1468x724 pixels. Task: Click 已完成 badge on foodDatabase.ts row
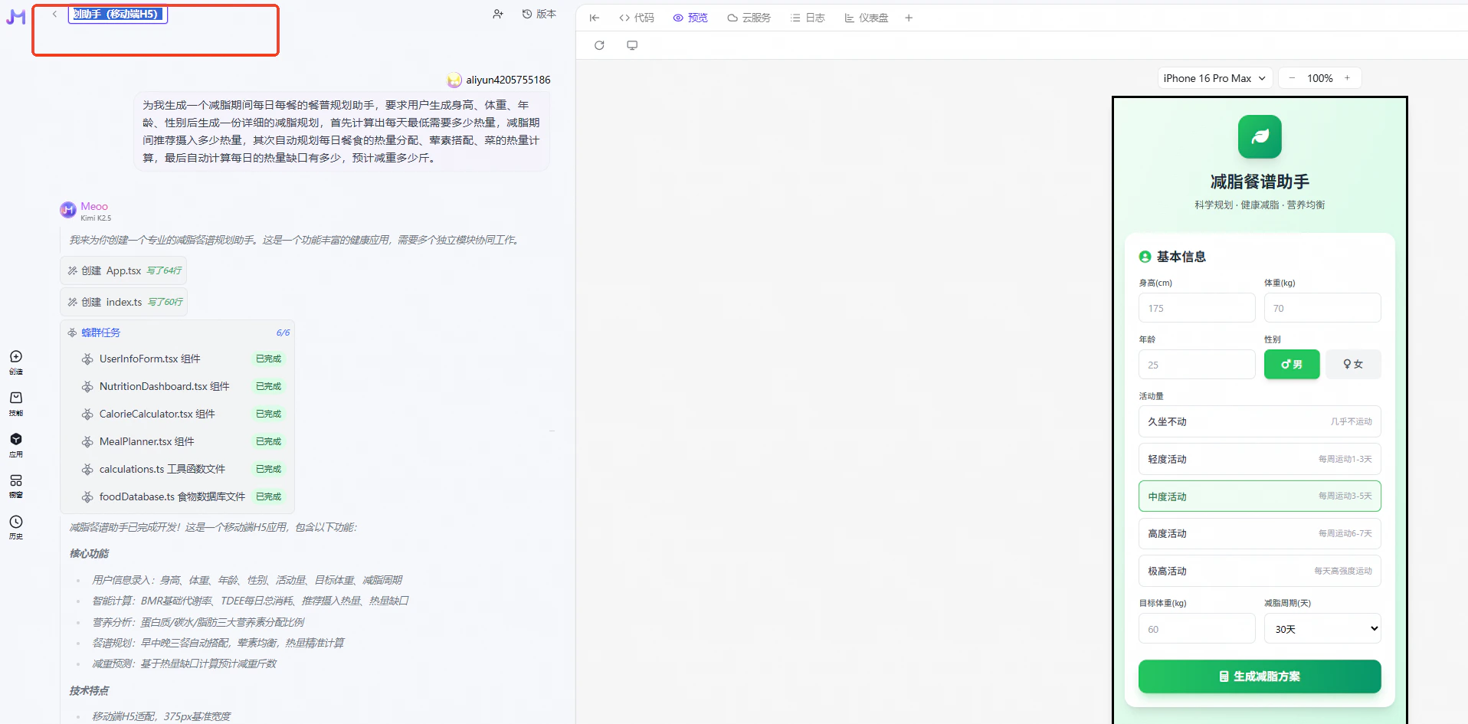click(269, 496)
